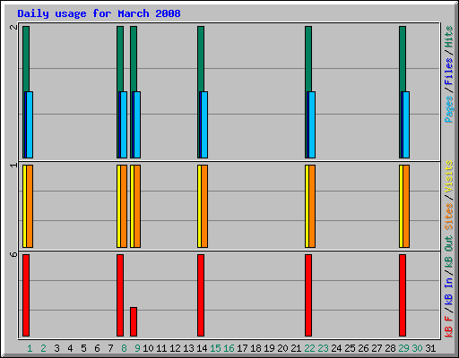459x358 pixels.
Task: Click x-axis day label "14"
Action: (202, 348)
